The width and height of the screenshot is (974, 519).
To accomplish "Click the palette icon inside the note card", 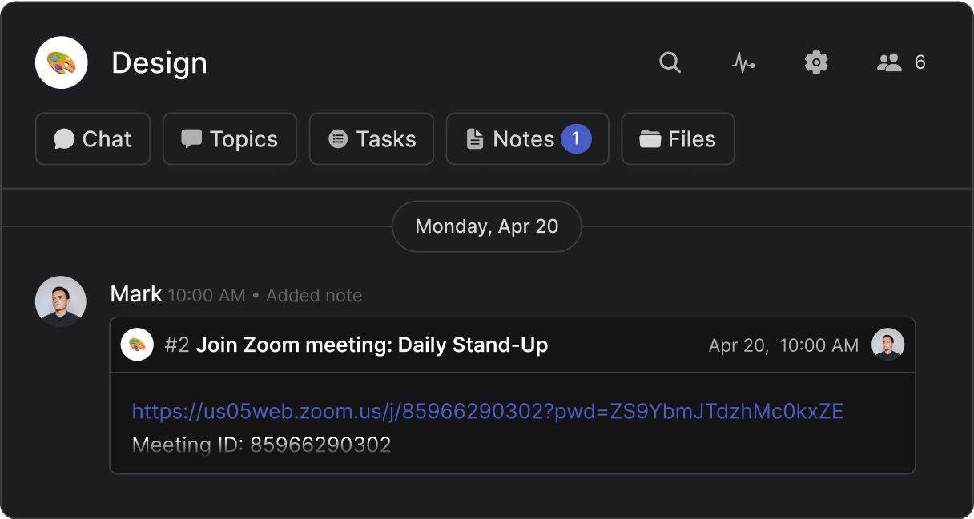I will point(137,345).
